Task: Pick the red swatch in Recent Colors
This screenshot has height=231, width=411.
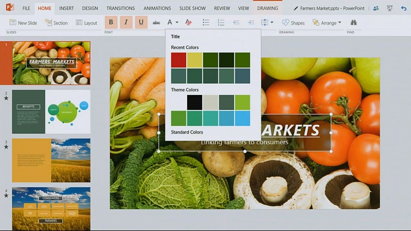Action: [x=178, y=60]
